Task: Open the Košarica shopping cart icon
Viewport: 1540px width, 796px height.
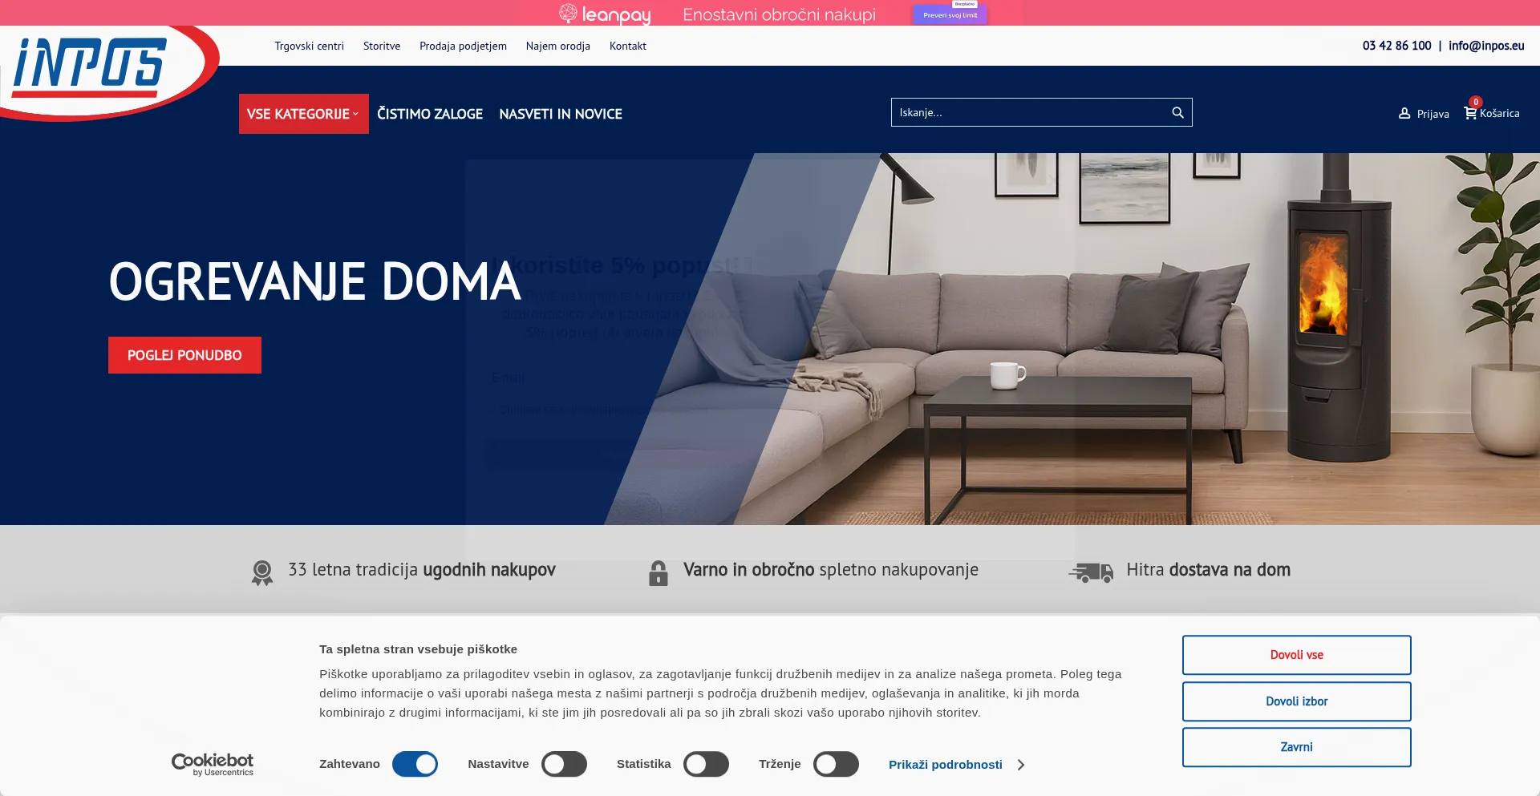Action: coord(1470,113)
